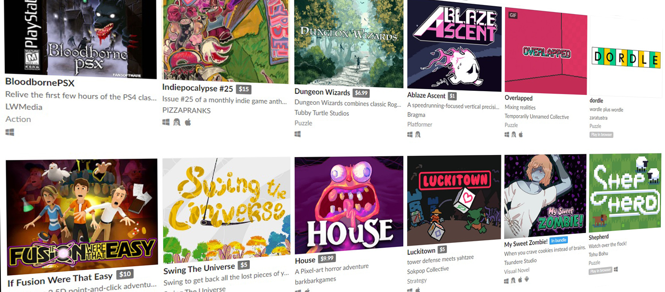The width and height of the screenshot is (665, 292).
Task: Click the Android icon under My Sweet Zombie!
Action: tap(527, 279)
